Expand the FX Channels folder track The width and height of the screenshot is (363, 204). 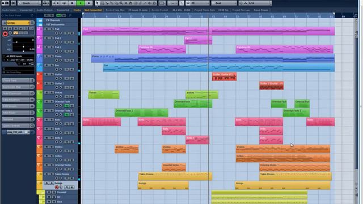pos(40,20)
